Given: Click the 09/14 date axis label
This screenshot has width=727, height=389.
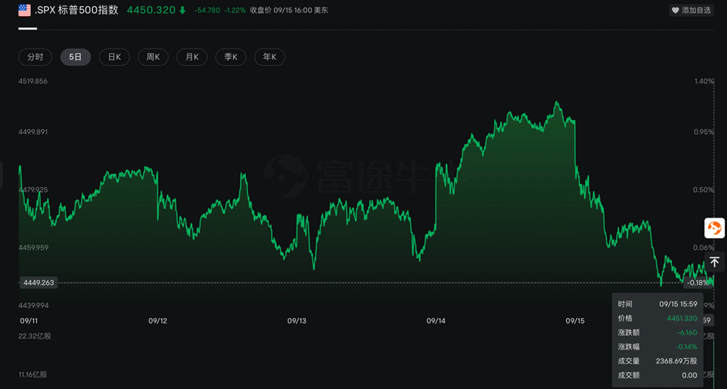Looking at the screenshot, I should [436, 321].
